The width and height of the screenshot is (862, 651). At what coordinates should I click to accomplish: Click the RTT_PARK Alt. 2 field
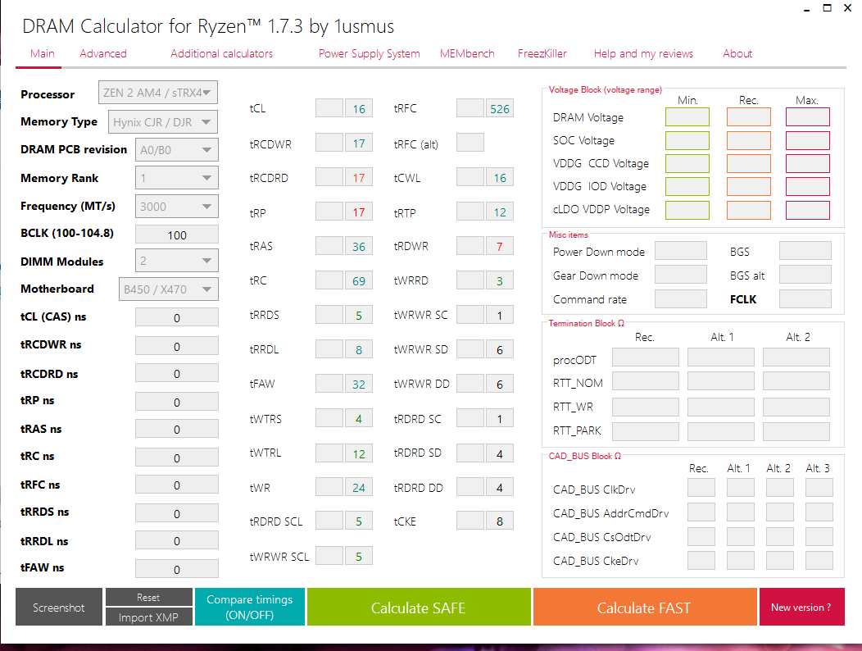click(x=796, y=431)
